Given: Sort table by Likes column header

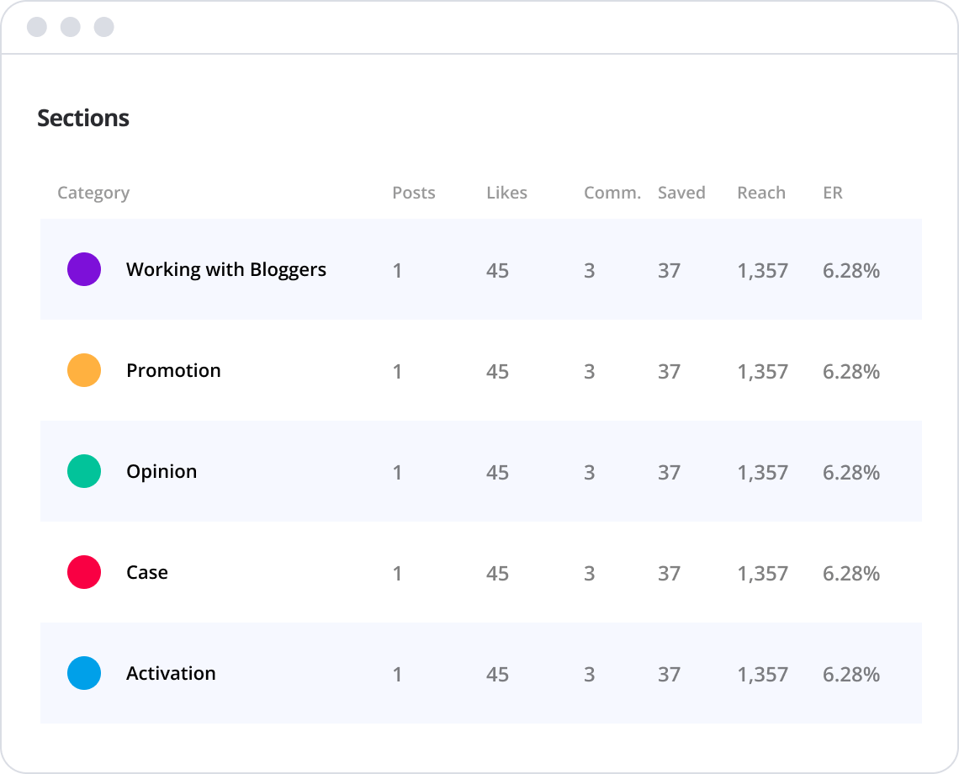Looking at the screenshot, I should (x=506, y=193).
